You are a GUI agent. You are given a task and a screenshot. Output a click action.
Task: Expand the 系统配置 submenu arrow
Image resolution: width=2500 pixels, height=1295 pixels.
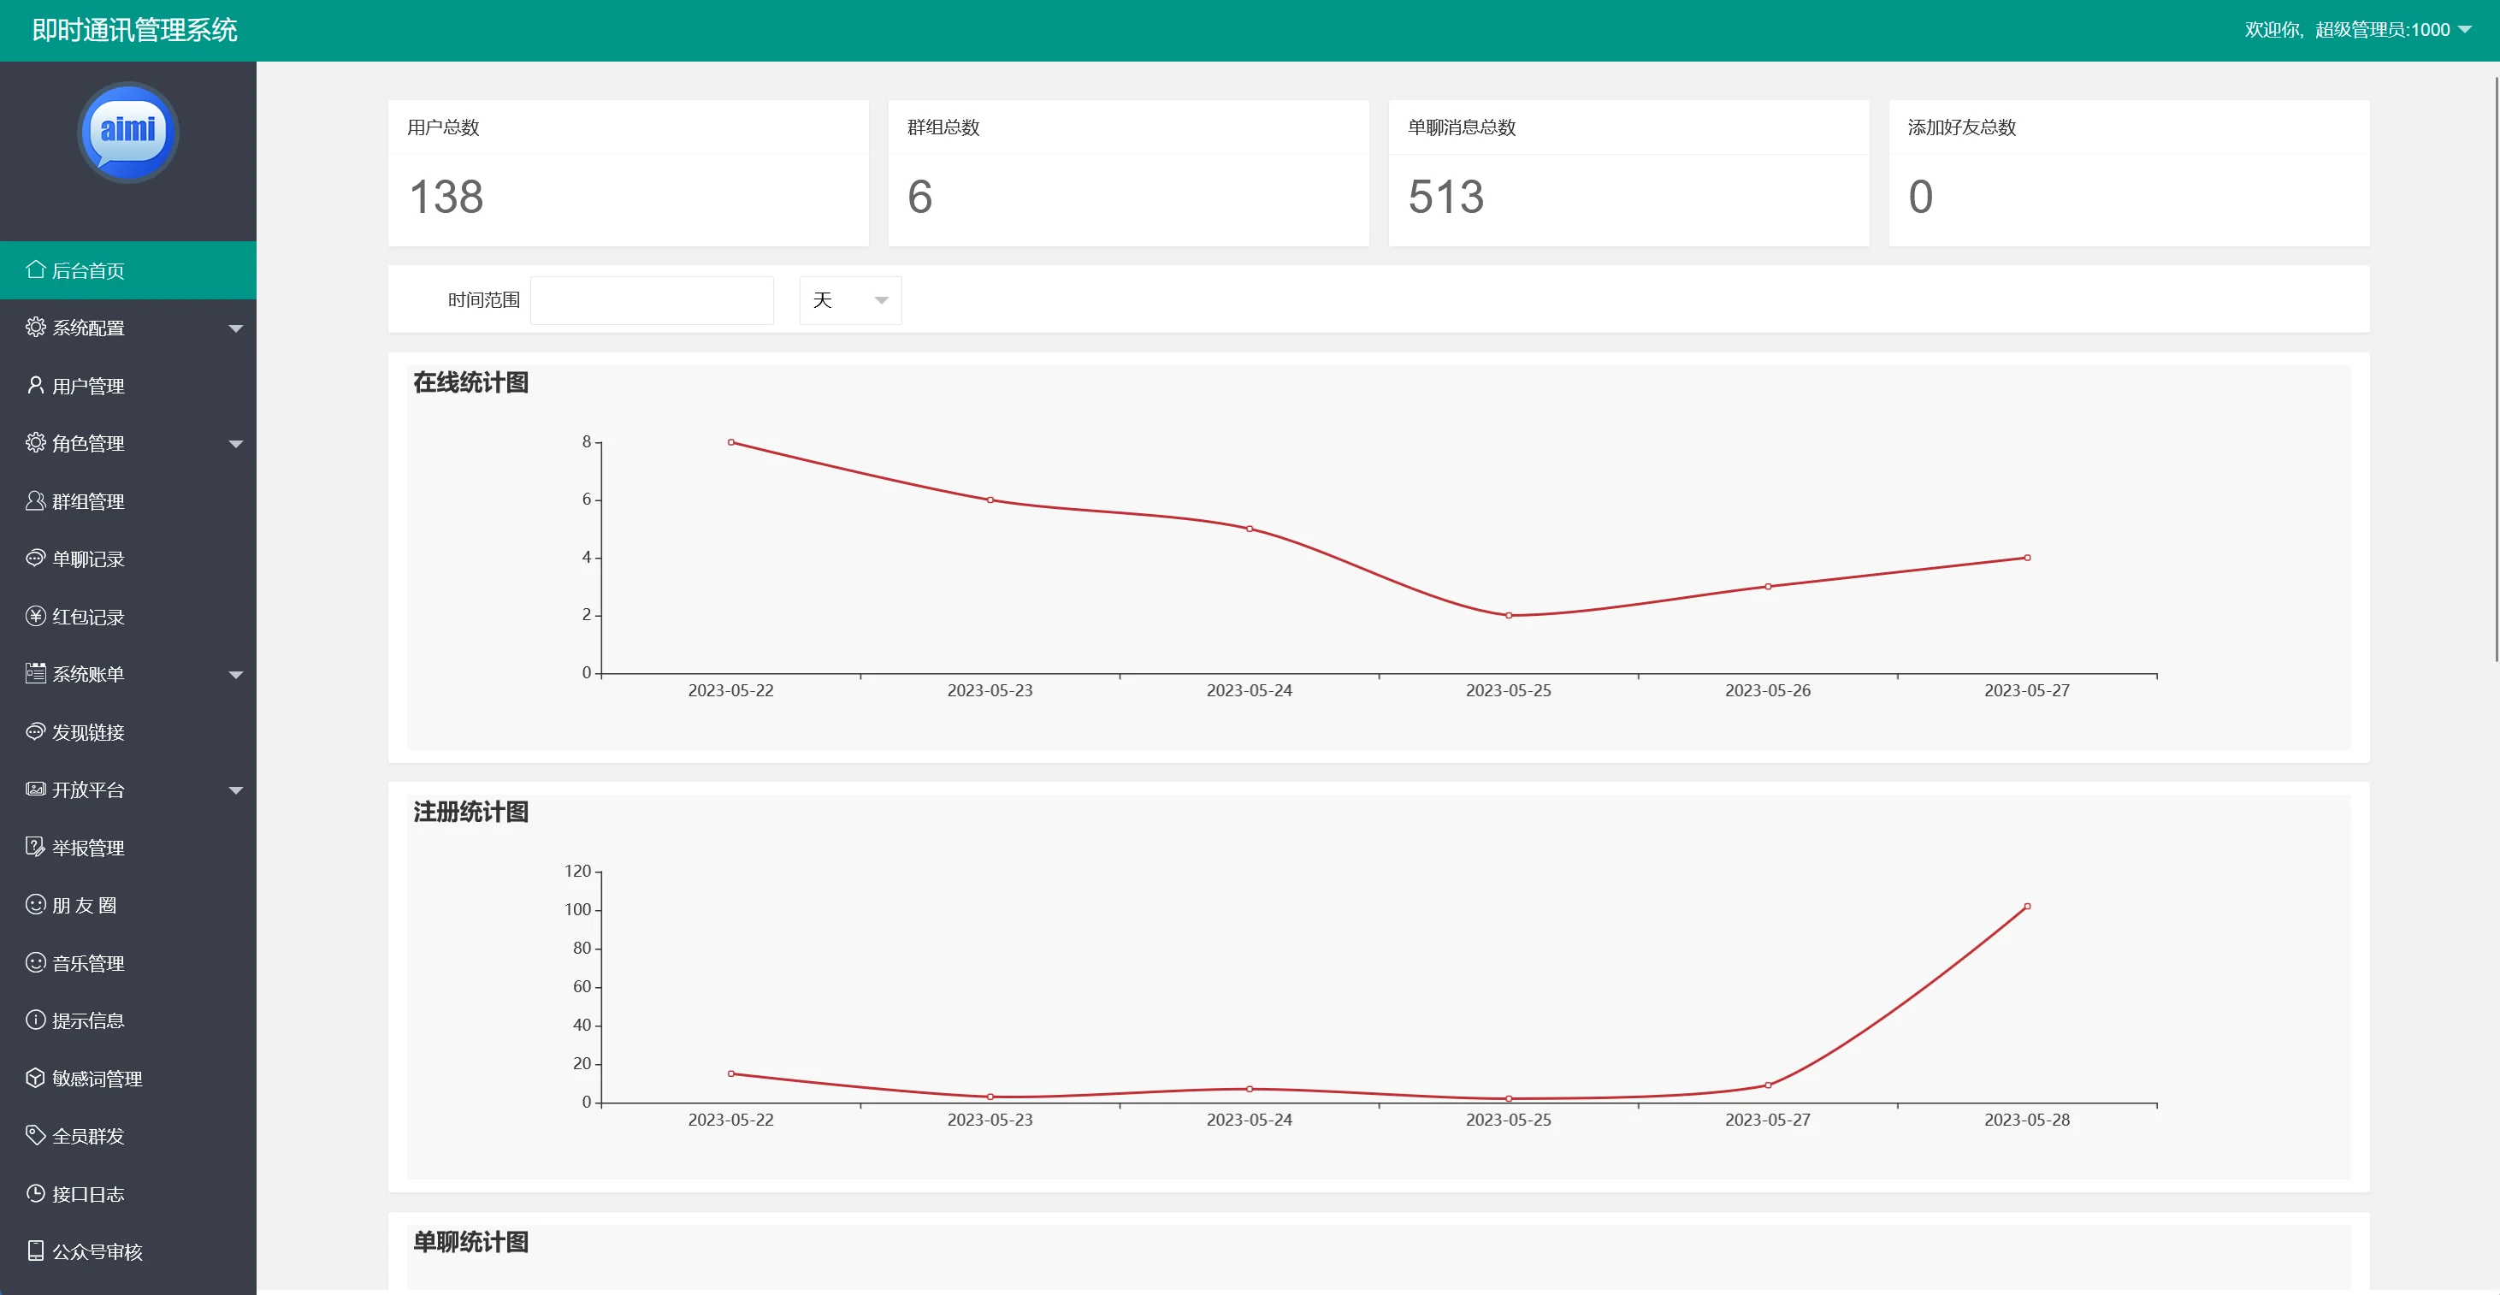[x=236, y=328]
